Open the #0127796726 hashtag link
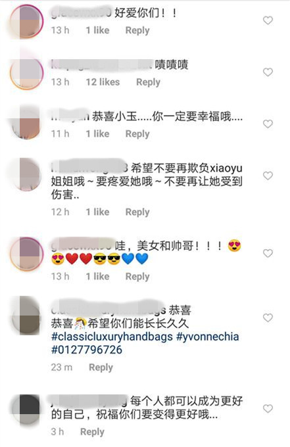 click(87, 350)
